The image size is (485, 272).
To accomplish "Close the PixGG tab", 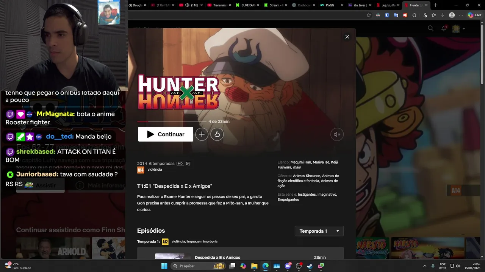I will coord(342,5).
